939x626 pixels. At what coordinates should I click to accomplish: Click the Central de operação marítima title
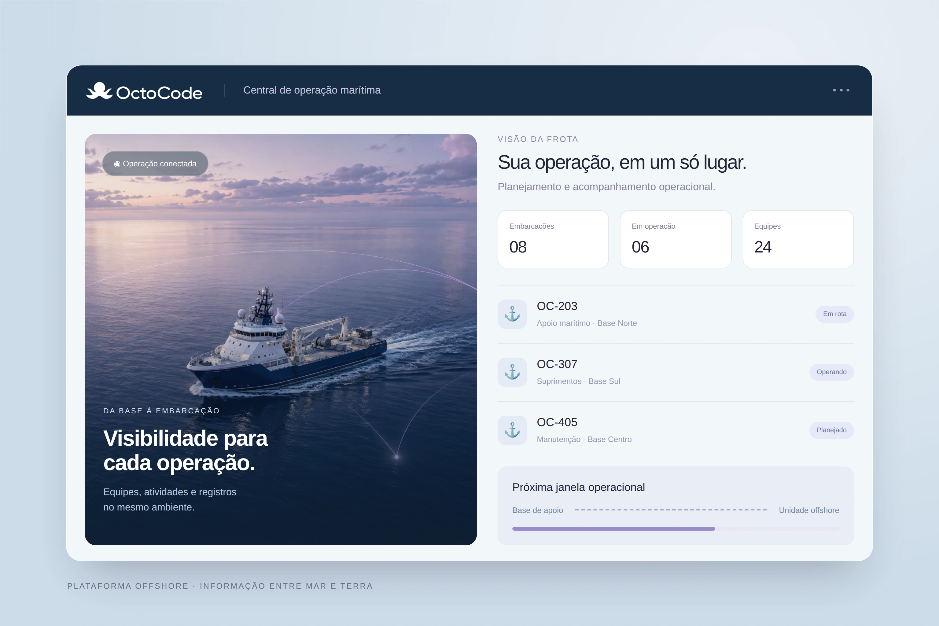[x=312, y=90]
